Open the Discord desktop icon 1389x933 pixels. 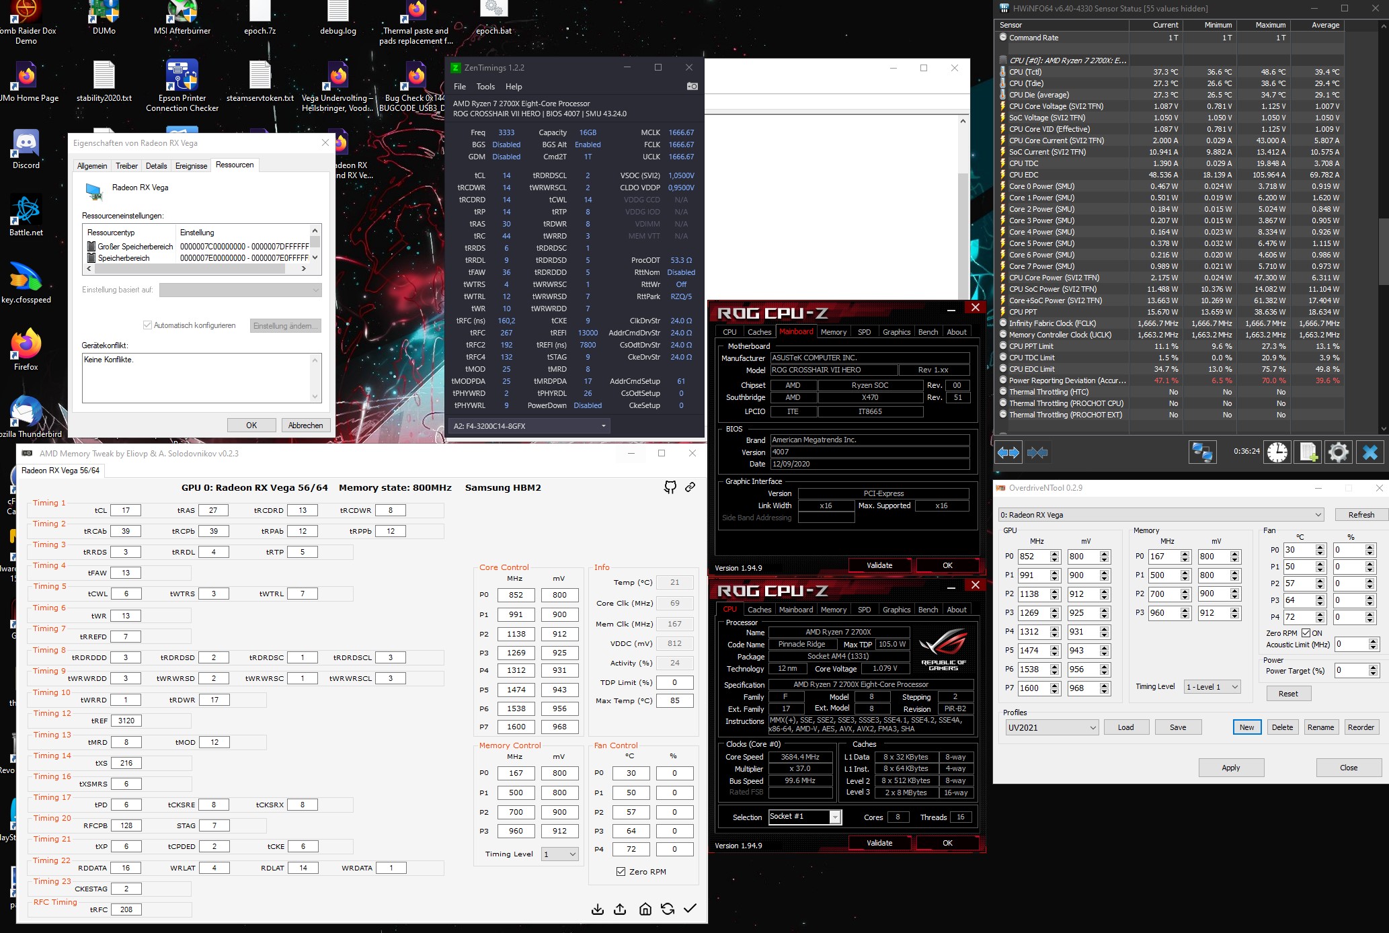(x=26, y=149)
